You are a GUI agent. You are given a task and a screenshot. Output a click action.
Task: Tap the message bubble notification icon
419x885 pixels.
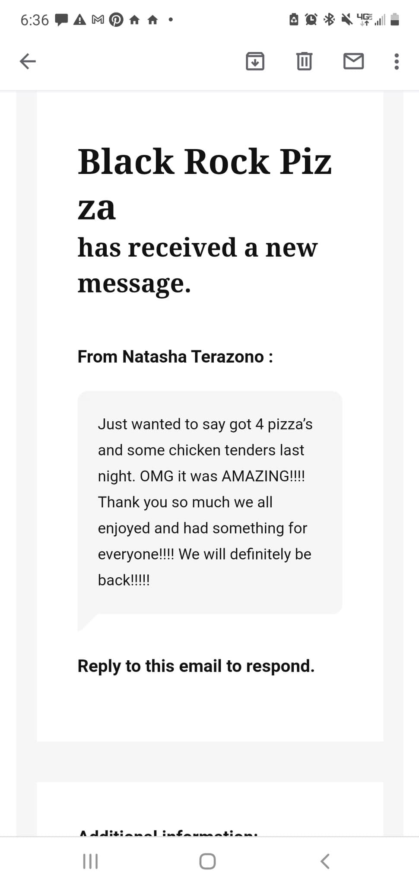(62, 19)
